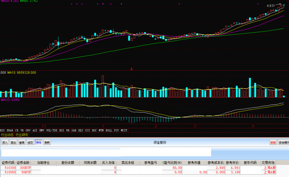Click the 锁定 lock button
This screenshot has width=289, height=177.
[273, 142]
